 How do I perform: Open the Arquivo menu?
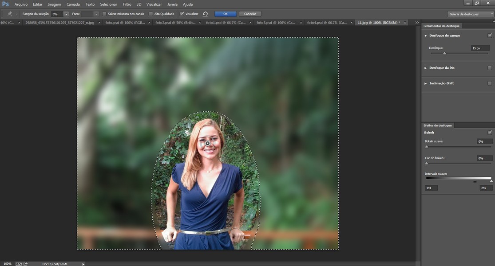tap(21, 4)
